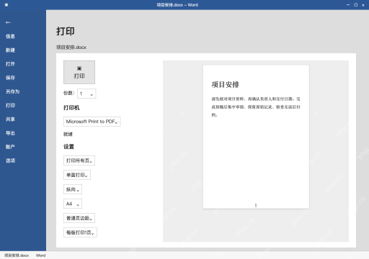Click 项目安排.docx in the status bar
This screenshot has height=259, width=369.
coord(17,255)
